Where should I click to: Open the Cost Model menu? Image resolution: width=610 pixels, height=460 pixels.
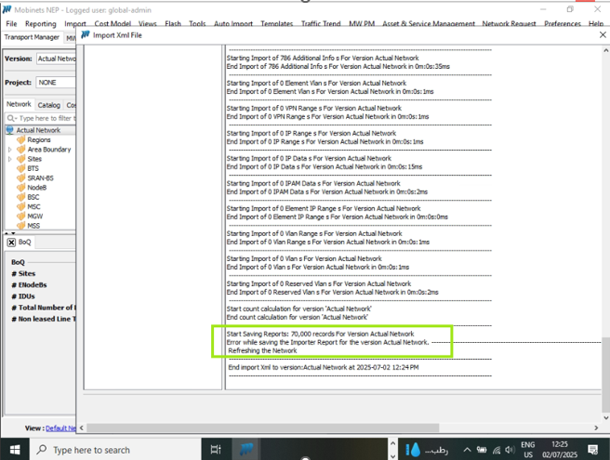point(113,24)
